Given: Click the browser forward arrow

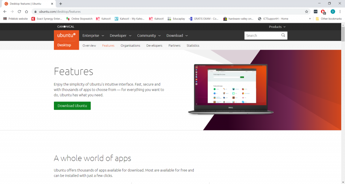Looking at the screenshot, I should pos(12,12).
